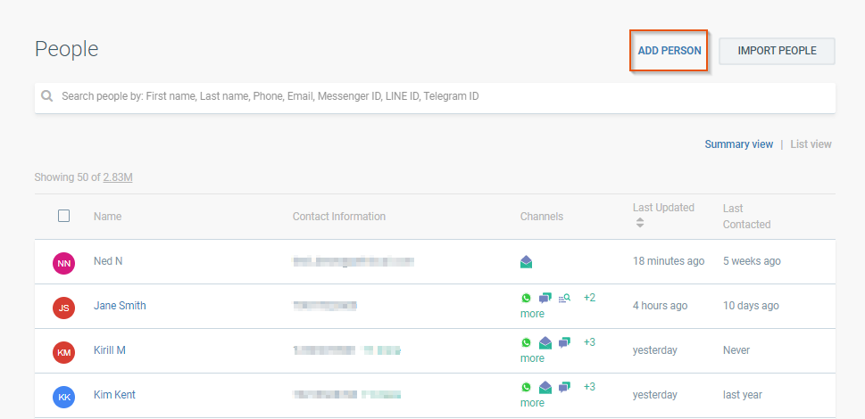Switch to List view
865x419 pixels.
[811, 144]
